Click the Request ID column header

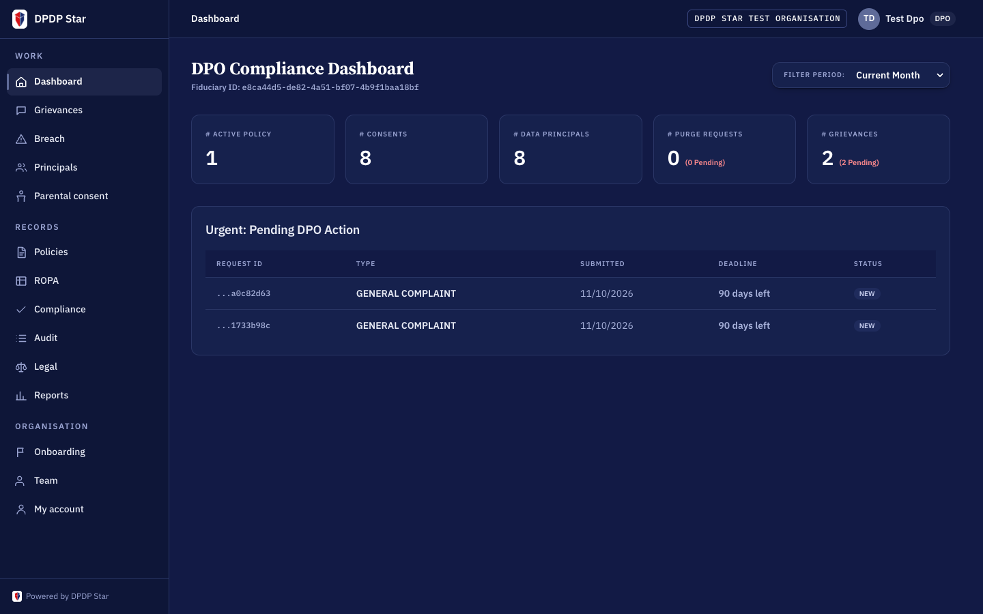pos(239,264)
